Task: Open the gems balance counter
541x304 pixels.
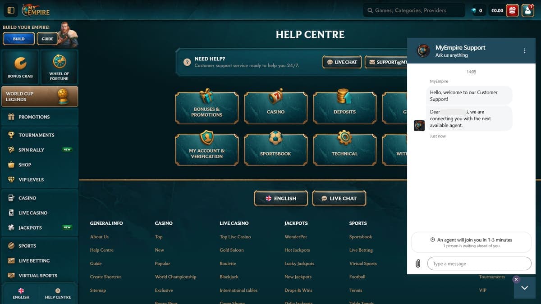Action: pos(477,10)
